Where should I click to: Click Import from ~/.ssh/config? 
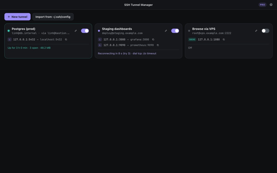click(53, 17)
